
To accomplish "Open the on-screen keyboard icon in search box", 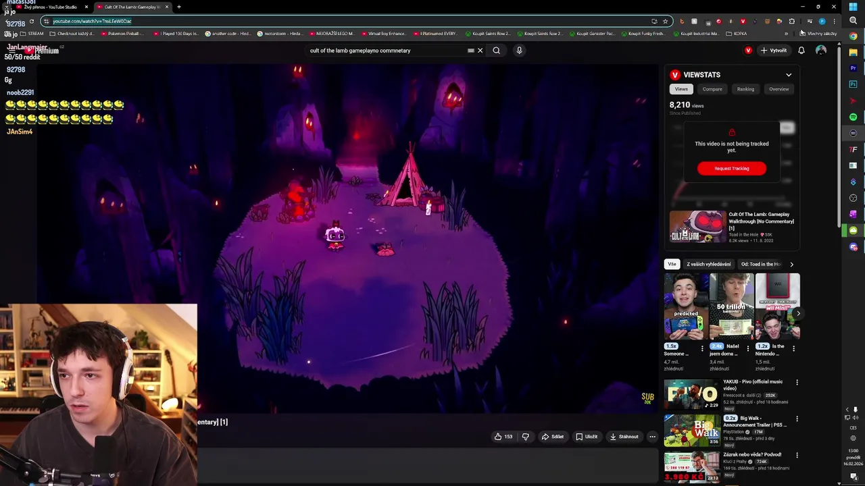I will (471, 51).
